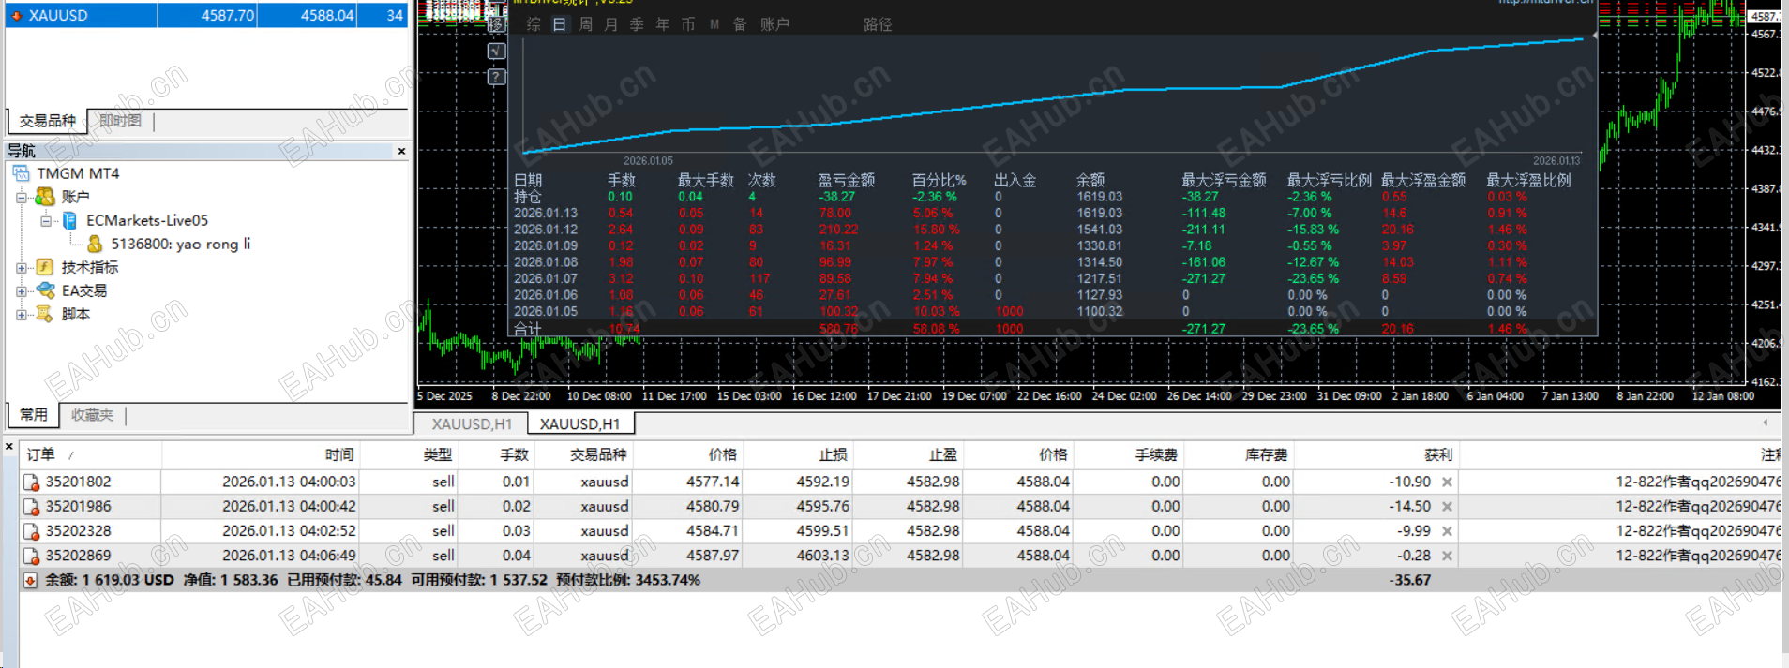The height and width of the screenshot is (668, 1789).
Task: Select the 年 yearly statistics tab
Action: point(662,24)
